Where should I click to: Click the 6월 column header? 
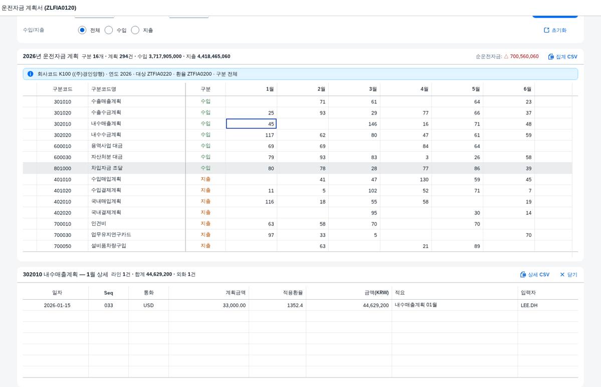click(509, 89)
